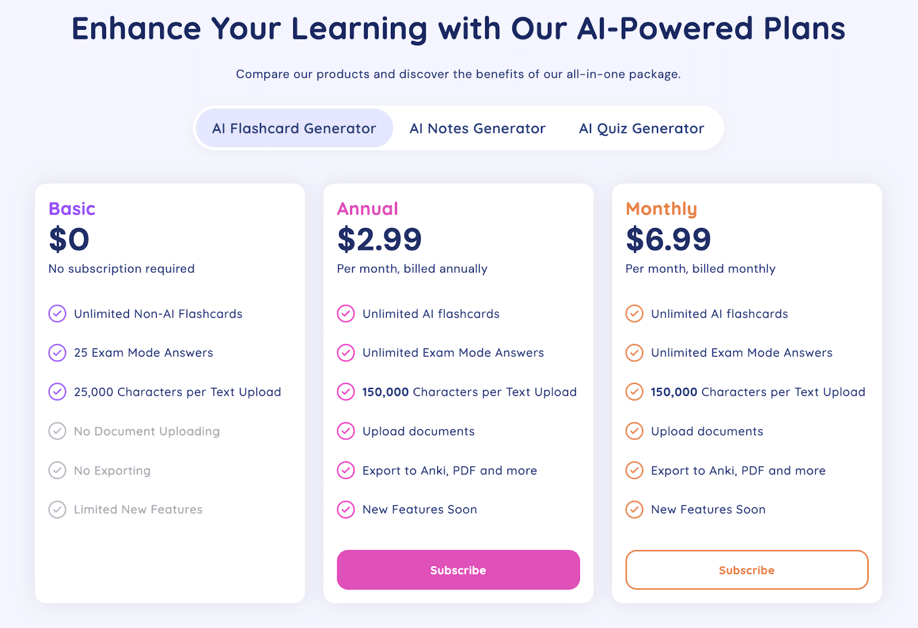Viewport: 918px width, 628px height.
Task: Click pink checkmark beside Annual Upload documents
Action: click(x=346, y=431)
